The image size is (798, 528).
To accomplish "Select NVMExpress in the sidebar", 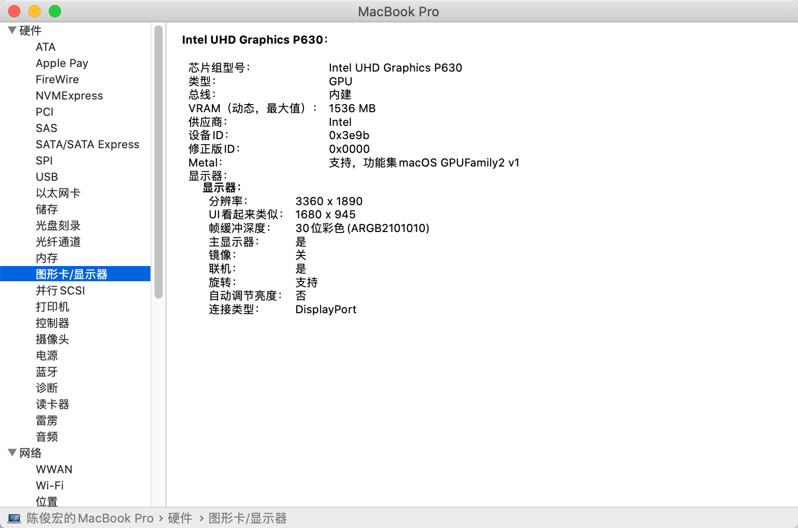I will tap(69, 96).
